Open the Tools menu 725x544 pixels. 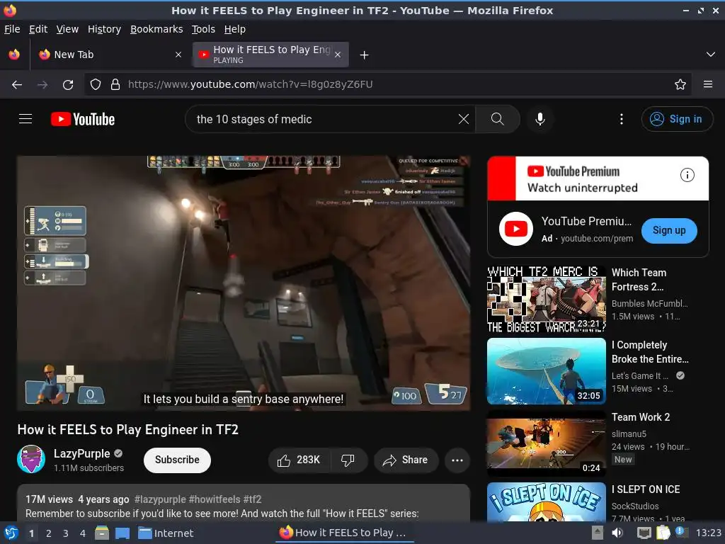tap(203, 29)
